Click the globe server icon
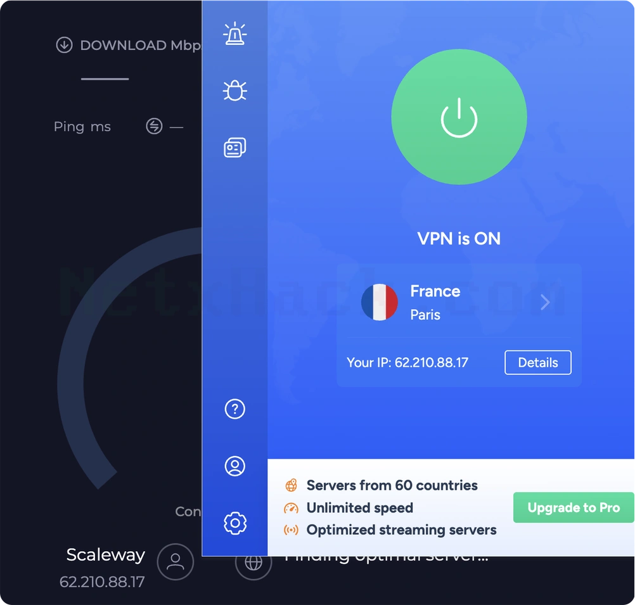This screenshot has width=635, height=605. [x=253, y=563]
